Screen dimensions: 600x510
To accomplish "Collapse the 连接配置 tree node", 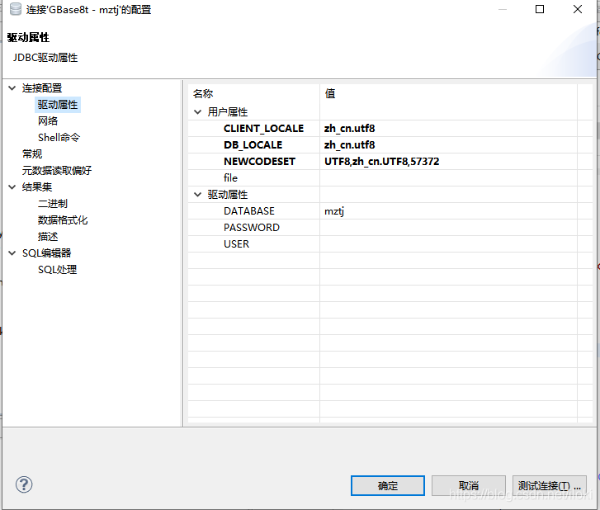I will coord(12,88).
